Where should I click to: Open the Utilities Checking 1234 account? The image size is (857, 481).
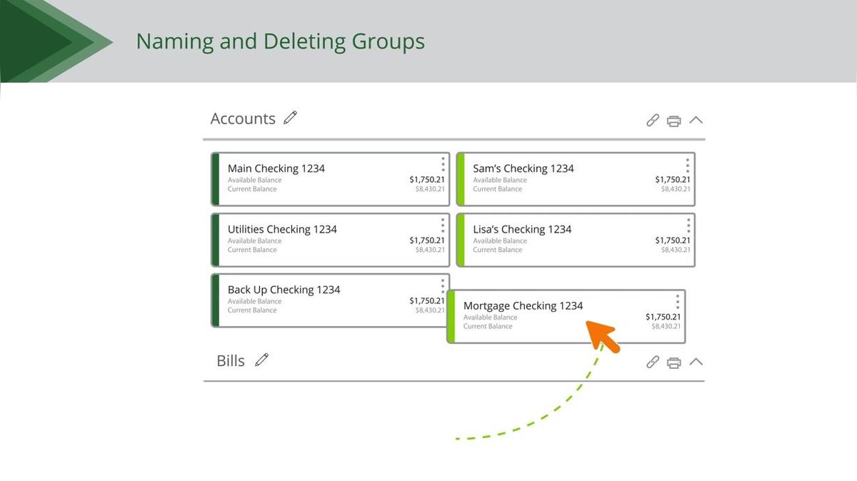331,240
